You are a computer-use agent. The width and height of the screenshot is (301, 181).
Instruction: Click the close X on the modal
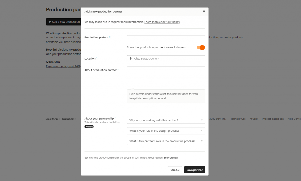(204, 11)
